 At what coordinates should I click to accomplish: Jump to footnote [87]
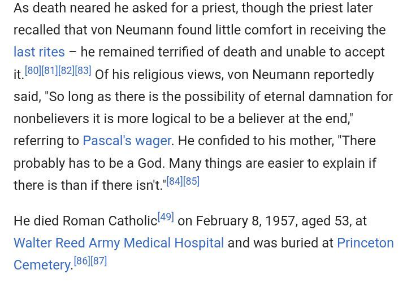coord(99,261)
